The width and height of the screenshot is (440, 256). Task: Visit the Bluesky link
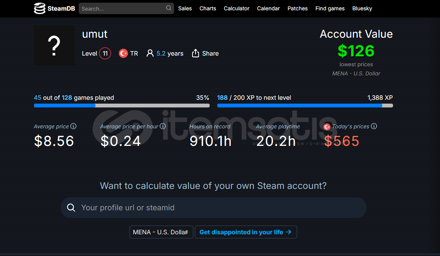[x=362, y=8]
